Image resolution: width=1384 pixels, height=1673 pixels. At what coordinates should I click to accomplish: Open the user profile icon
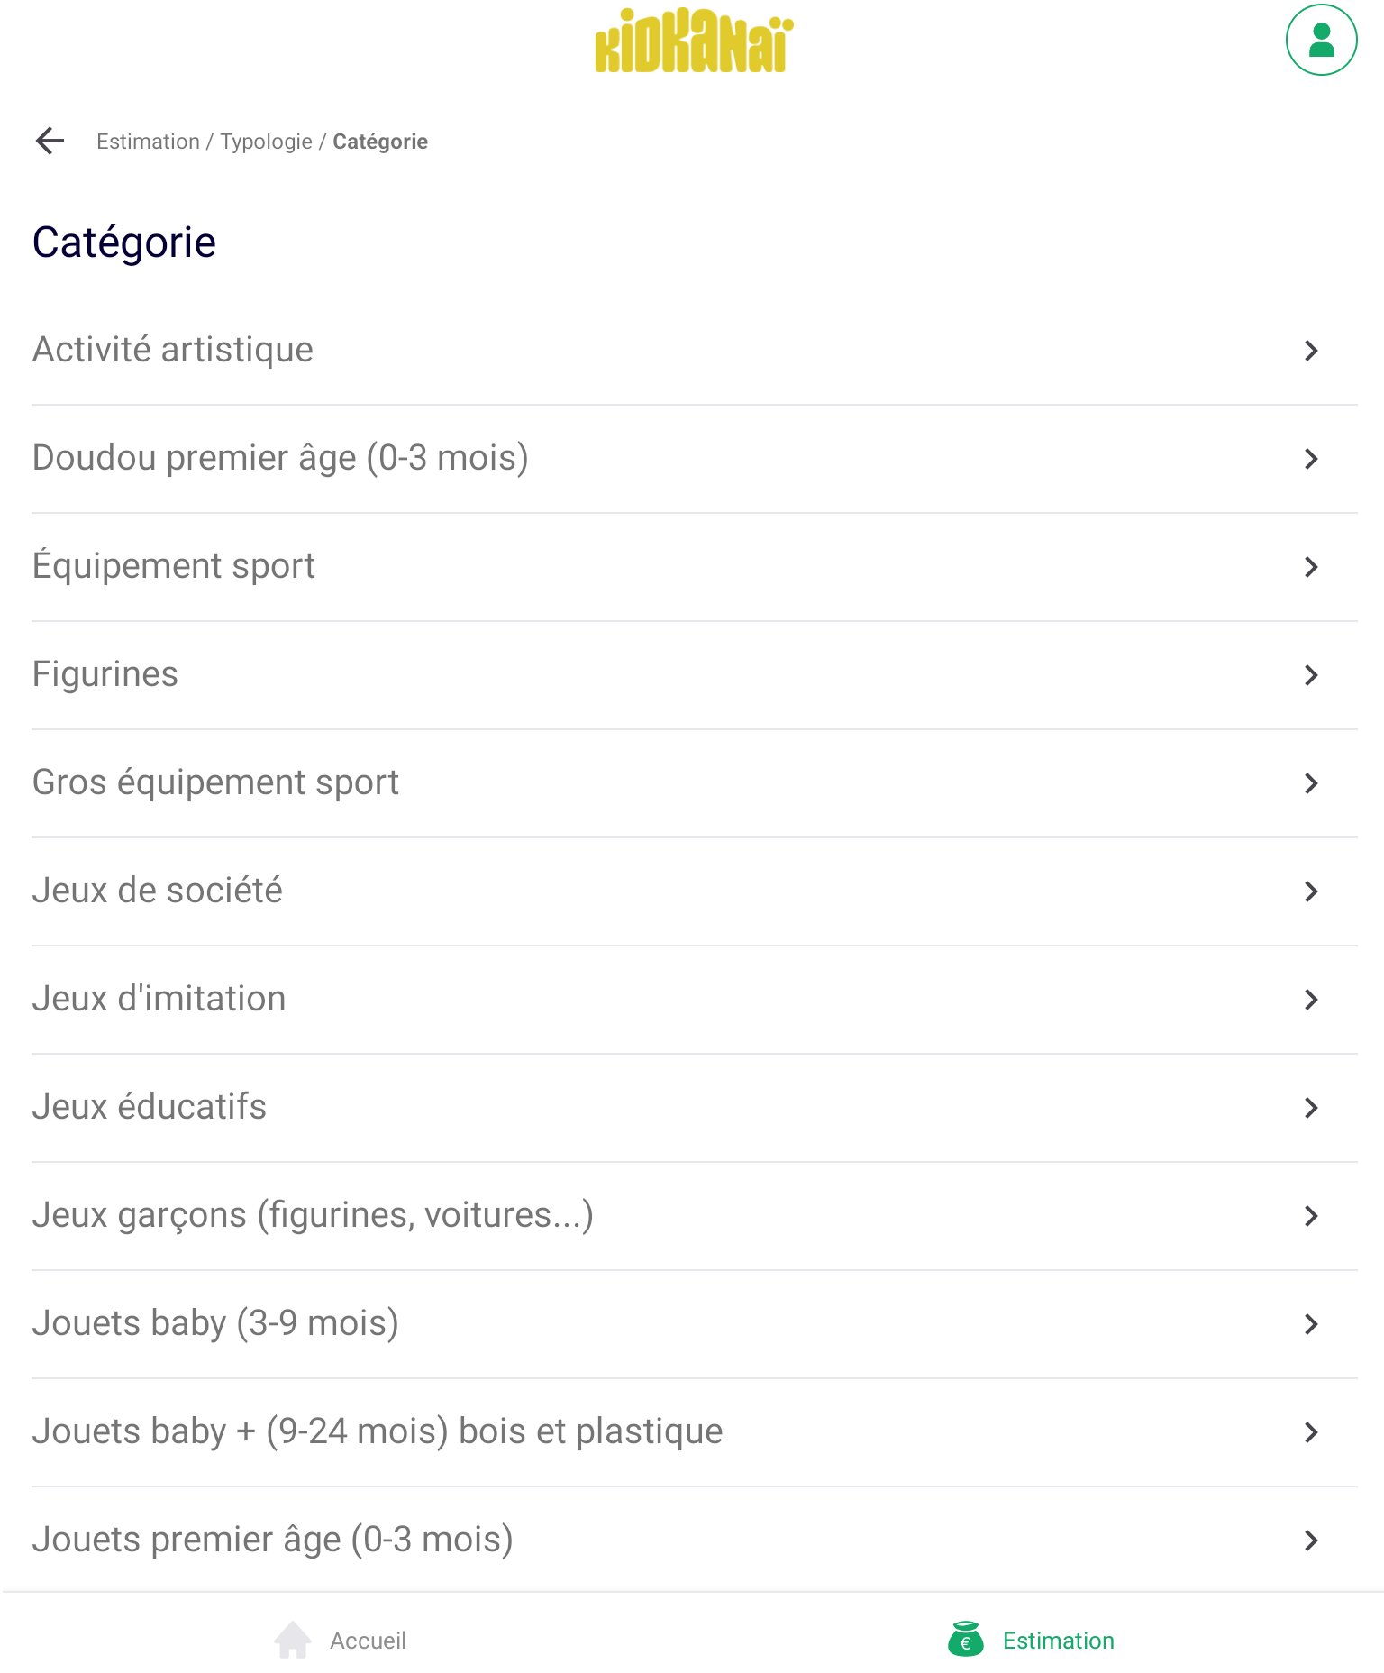click(1320, 41)
